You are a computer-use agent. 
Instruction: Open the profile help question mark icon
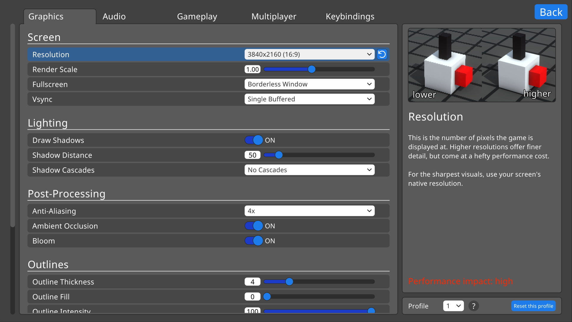pos(473,306)
